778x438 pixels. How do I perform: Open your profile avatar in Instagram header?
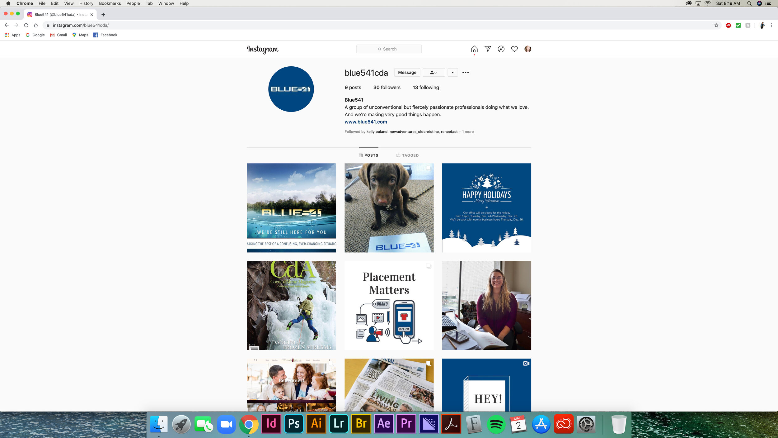click(528, 49)
